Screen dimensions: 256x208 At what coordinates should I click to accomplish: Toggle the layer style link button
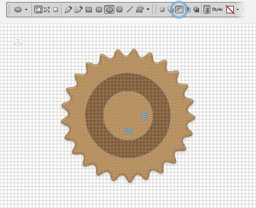tap(207, 10)
